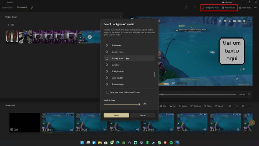The width and height of the screenshot is (259, 146).
Task: Click the OneDrive status in the title bar
Action: coord(227,2)
